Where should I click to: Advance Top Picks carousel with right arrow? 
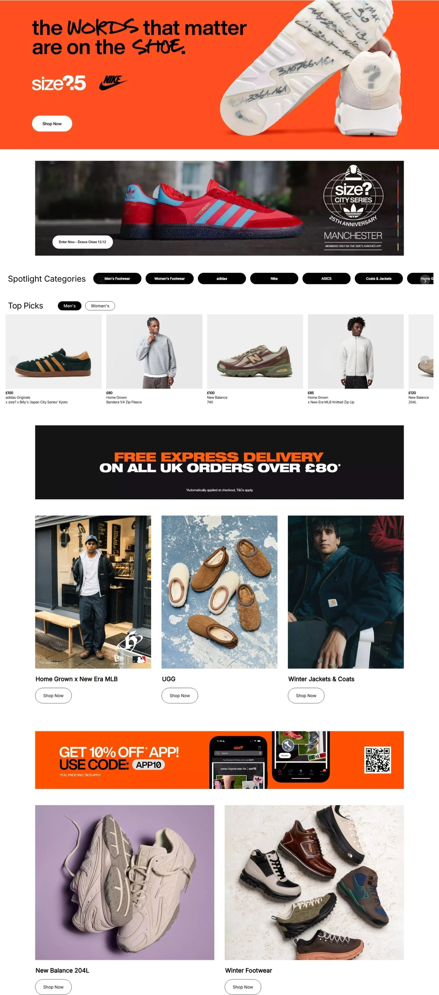click(425, 361)
